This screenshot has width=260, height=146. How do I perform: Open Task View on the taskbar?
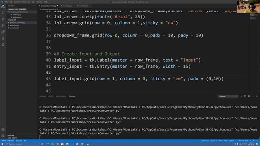point(42,144)
